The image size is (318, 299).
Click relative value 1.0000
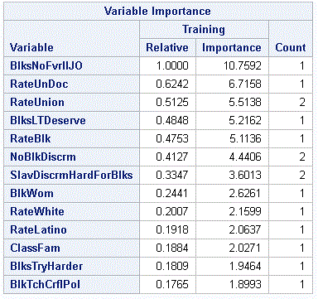tap(172, 65)
